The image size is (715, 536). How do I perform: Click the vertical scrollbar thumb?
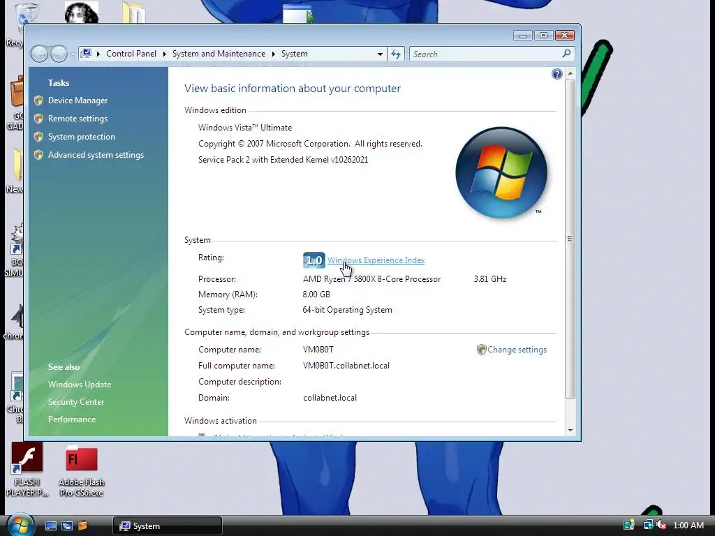click(570, 239)
